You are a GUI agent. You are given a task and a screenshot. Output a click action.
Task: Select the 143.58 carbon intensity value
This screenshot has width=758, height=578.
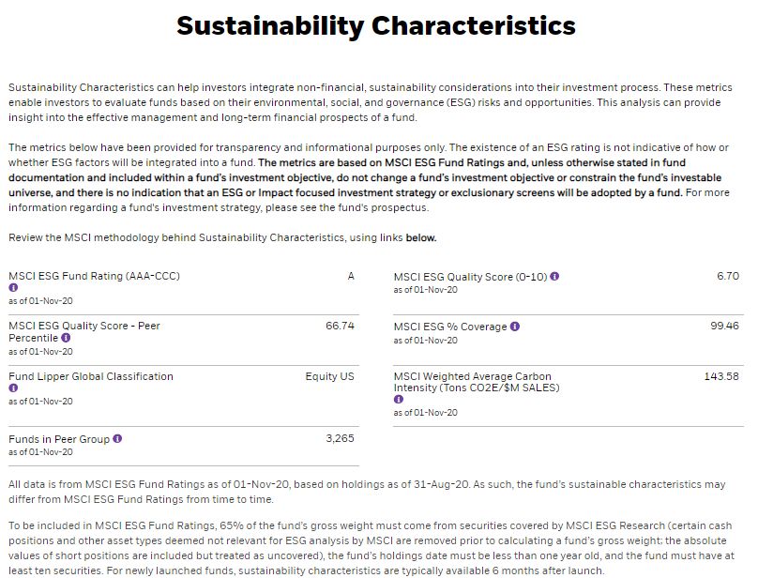pos(721,376)
